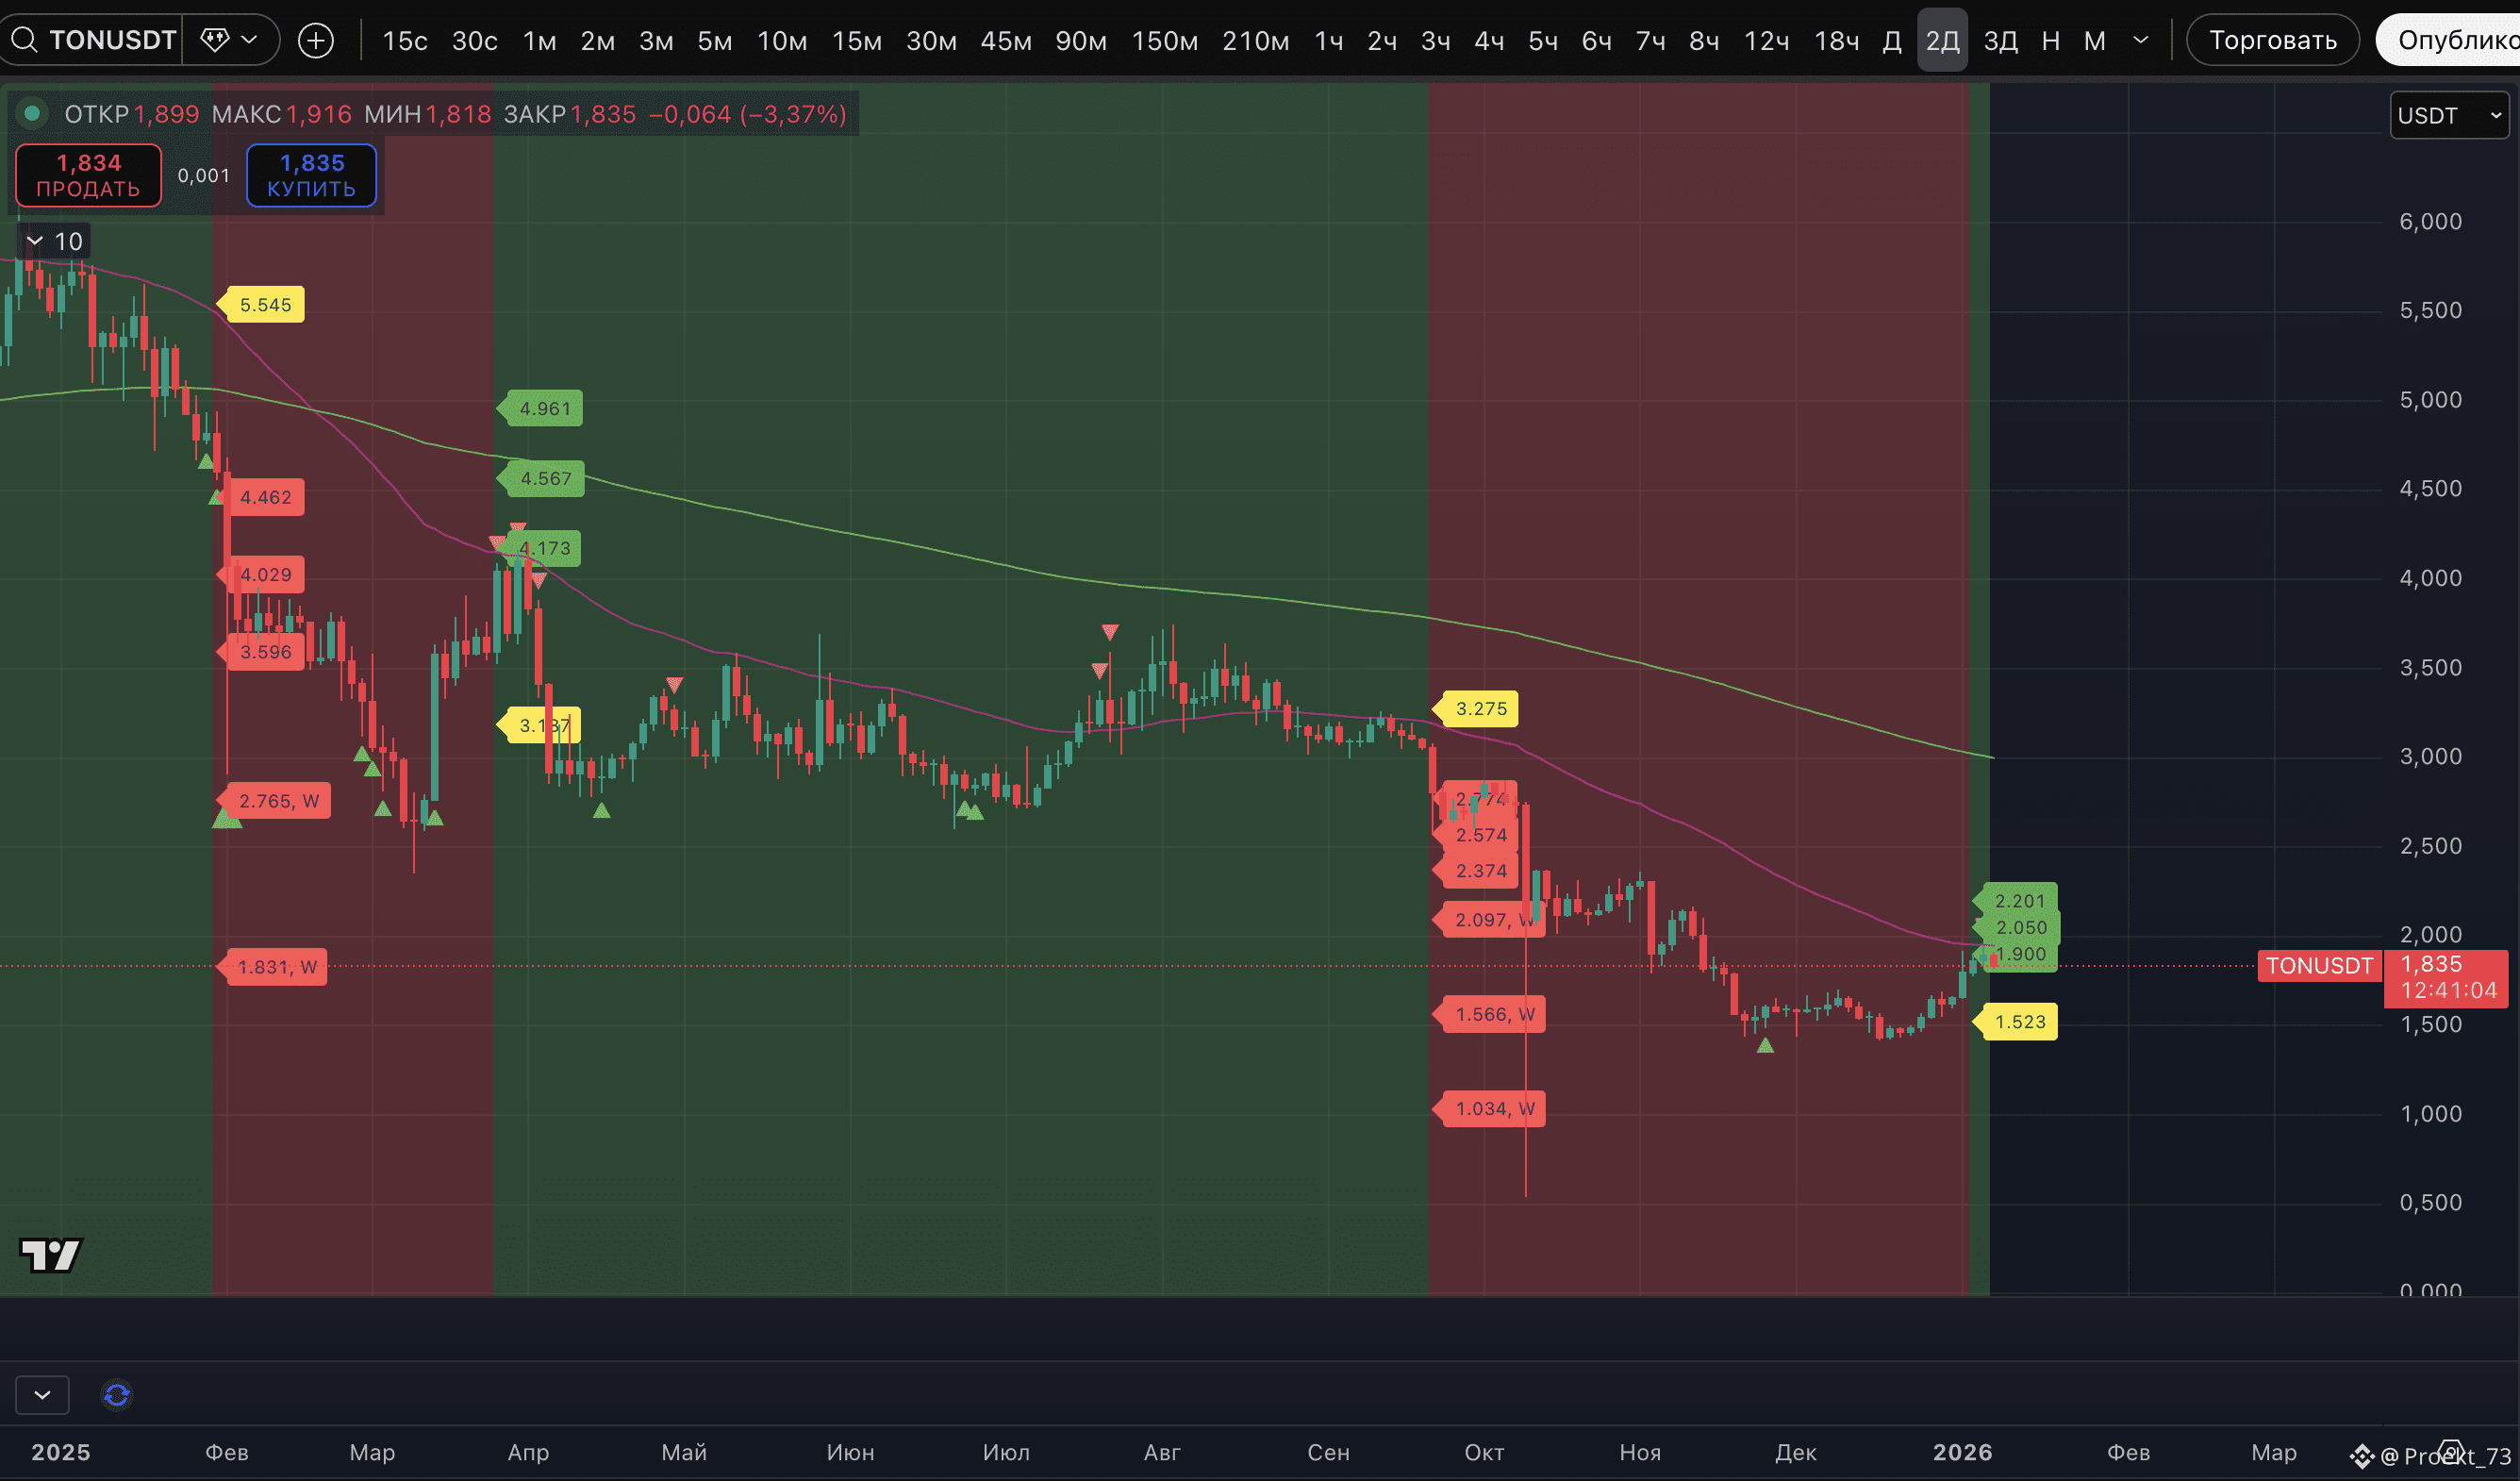2520x1481 pixels.
Task: Expand the bottom panel chevron button
Action: click(x=42, y=1394)
